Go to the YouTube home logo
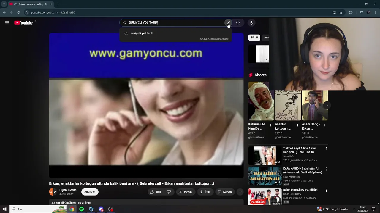The height and width of the screenshot is (213, 380). (x=23, y=23)
